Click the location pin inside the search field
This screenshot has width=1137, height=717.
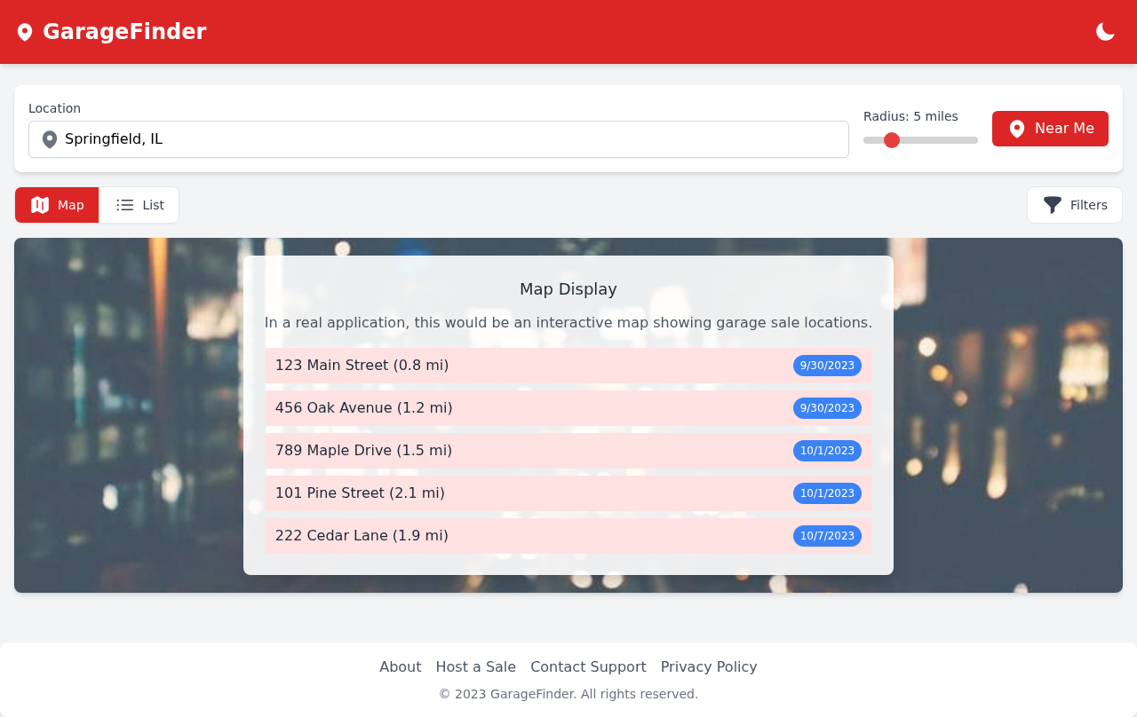pos(50,139)
